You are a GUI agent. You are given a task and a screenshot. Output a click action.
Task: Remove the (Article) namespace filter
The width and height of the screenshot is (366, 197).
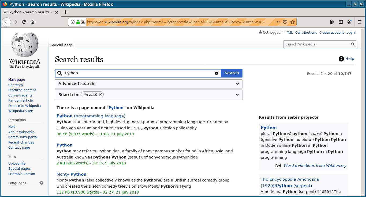(x=101, y=94)
